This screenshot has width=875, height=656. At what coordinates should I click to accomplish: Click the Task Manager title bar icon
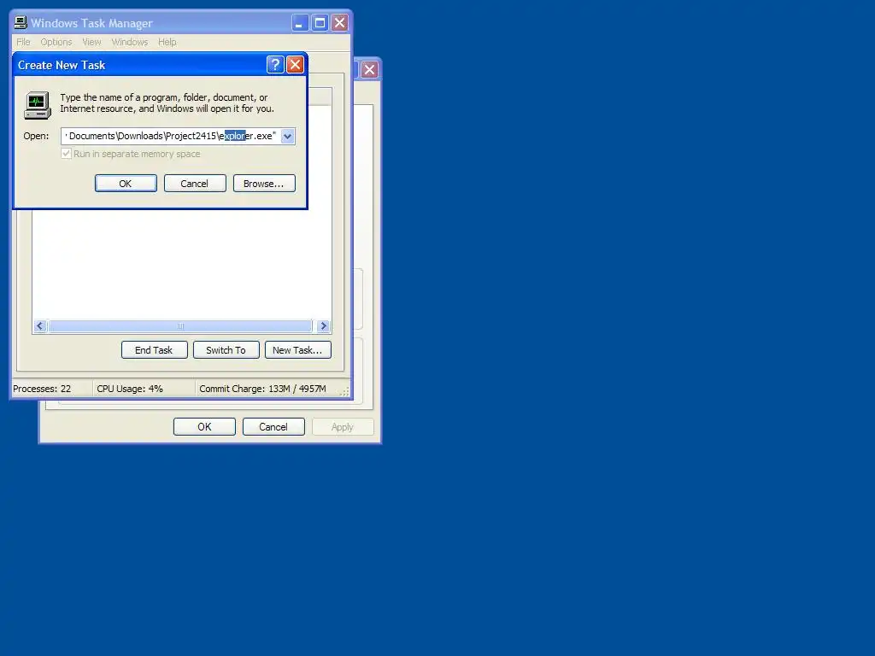click(21, 23)
